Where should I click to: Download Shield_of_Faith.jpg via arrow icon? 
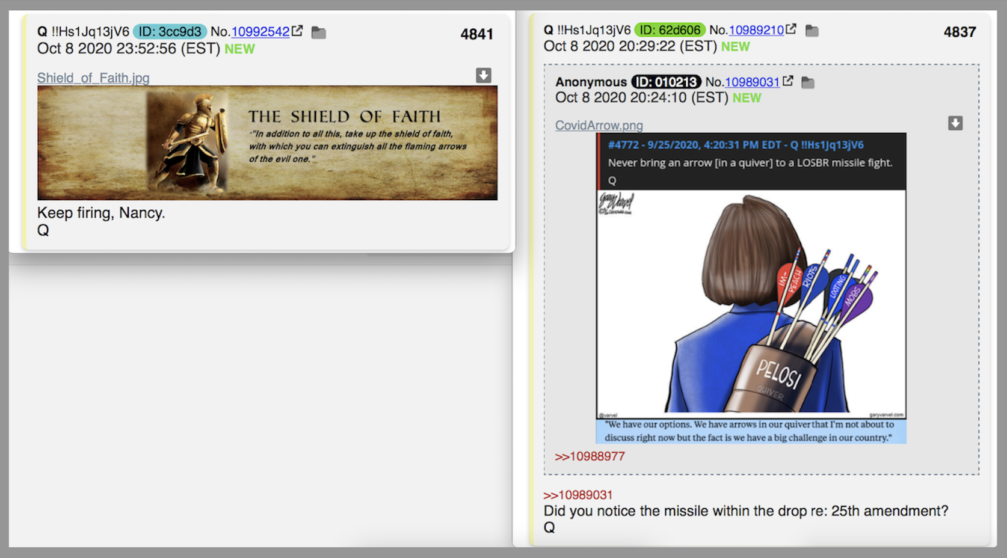point(484,75)
